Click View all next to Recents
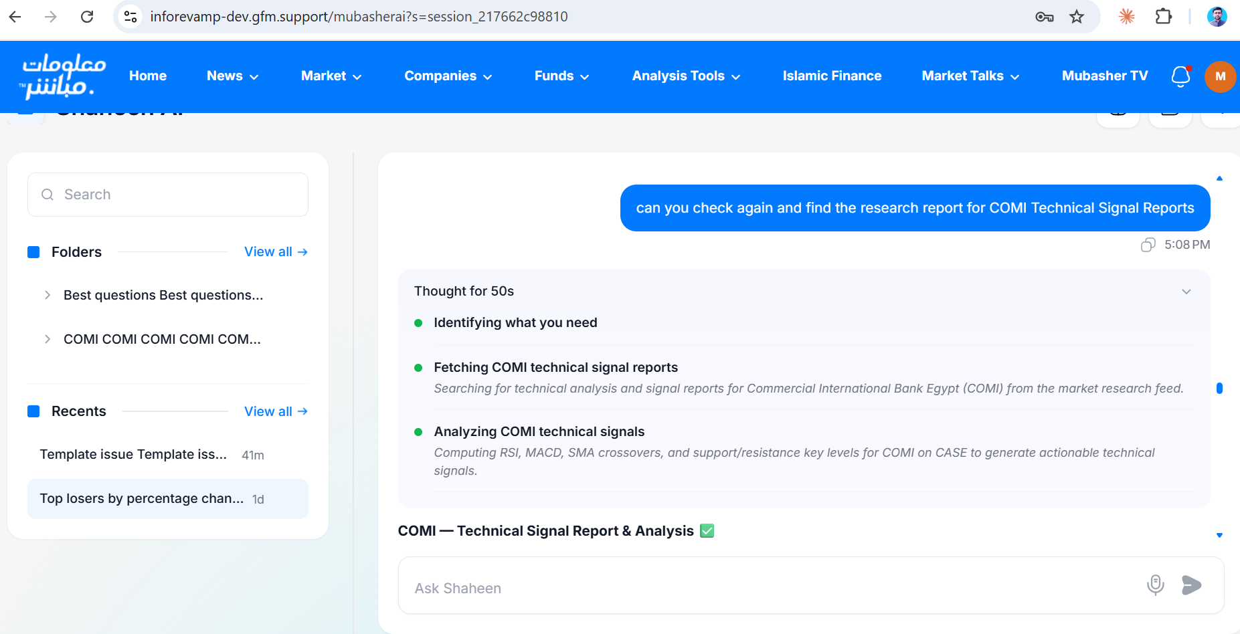1240x634 pixels. pyautogui.click(x=276, y=411)
